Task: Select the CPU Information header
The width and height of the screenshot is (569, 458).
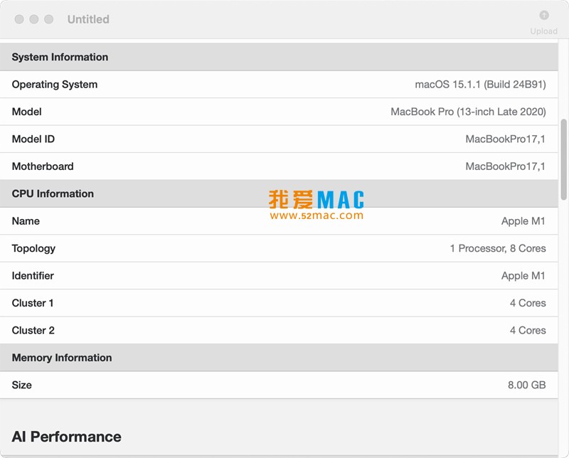Action: [x=53, y=194]
